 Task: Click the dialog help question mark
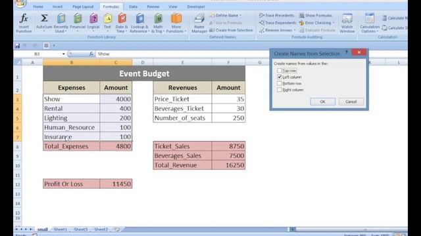point(347,52)
